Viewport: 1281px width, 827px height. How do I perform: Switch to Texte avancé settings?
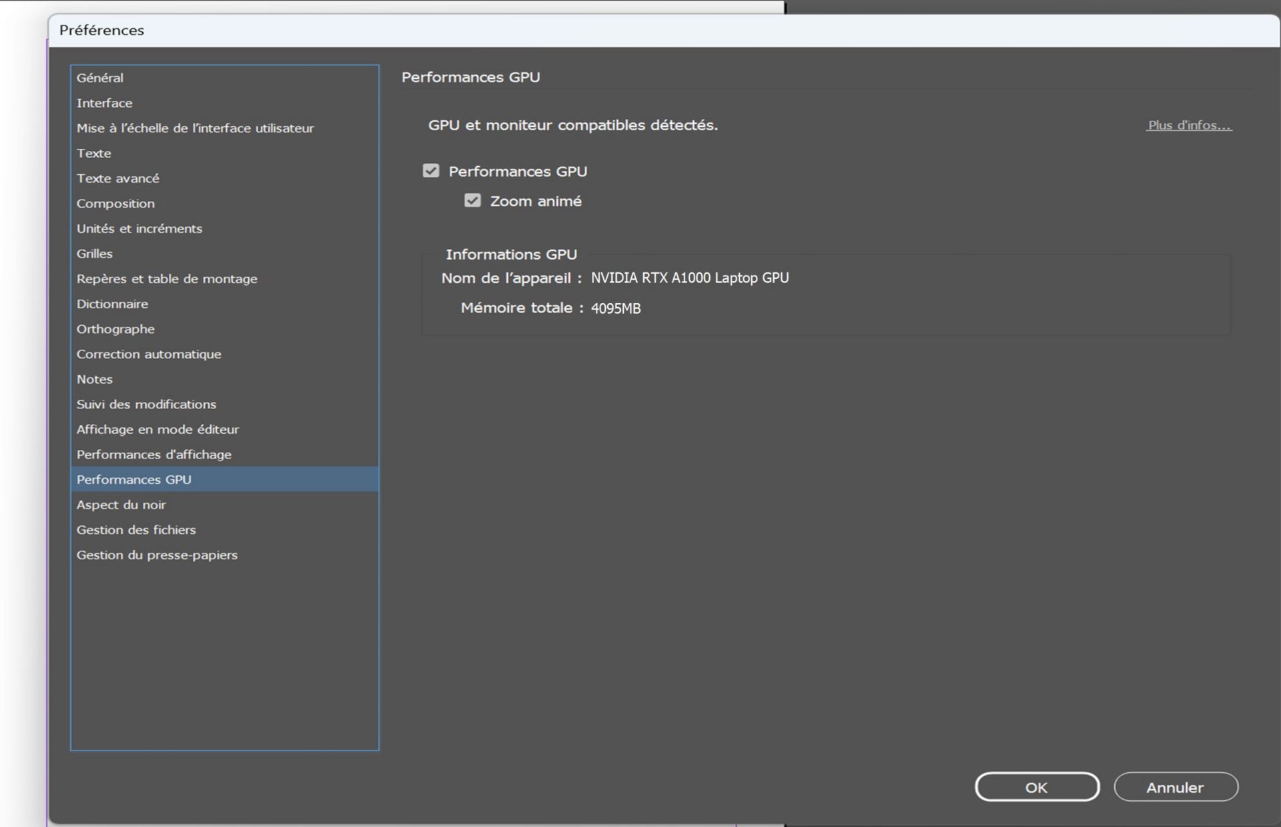point(118,178)
